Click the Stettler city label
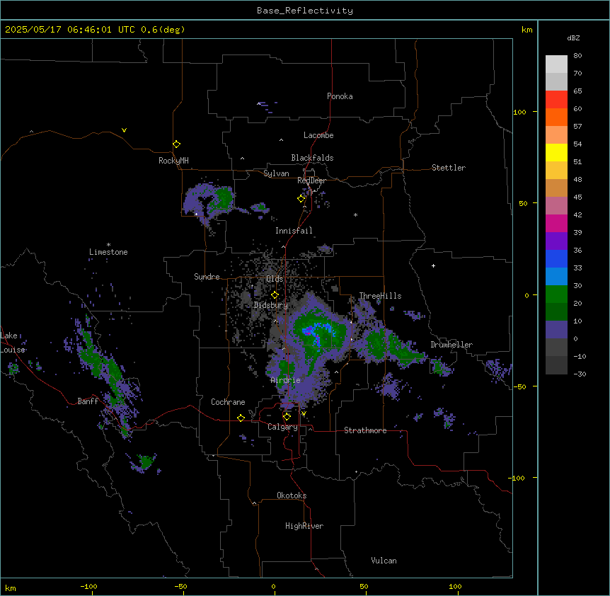 (449, 168)
